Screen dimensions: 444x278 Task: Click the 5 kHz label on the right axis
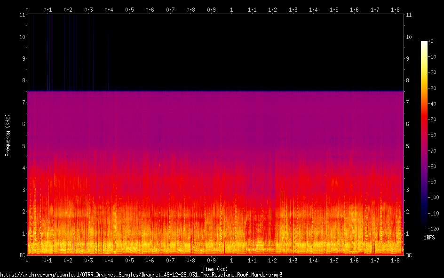coord(408,146)
